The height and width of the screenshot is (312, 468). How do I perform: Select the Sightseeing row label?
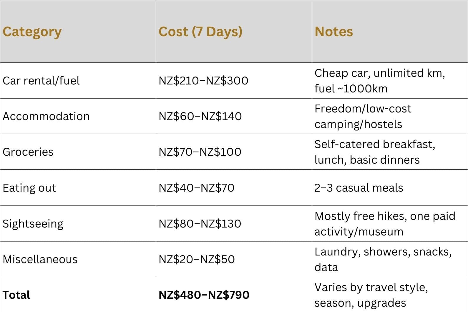pyautogui.click(x=33, y=224)
